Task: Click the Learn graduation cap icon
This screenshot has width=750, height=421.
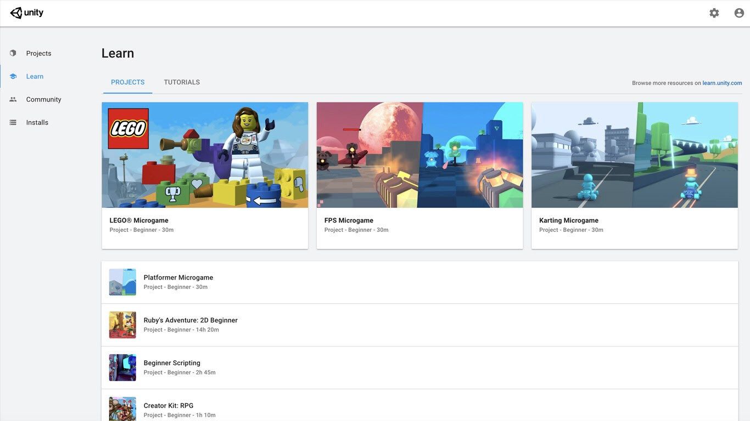Action: pos(13,76)
